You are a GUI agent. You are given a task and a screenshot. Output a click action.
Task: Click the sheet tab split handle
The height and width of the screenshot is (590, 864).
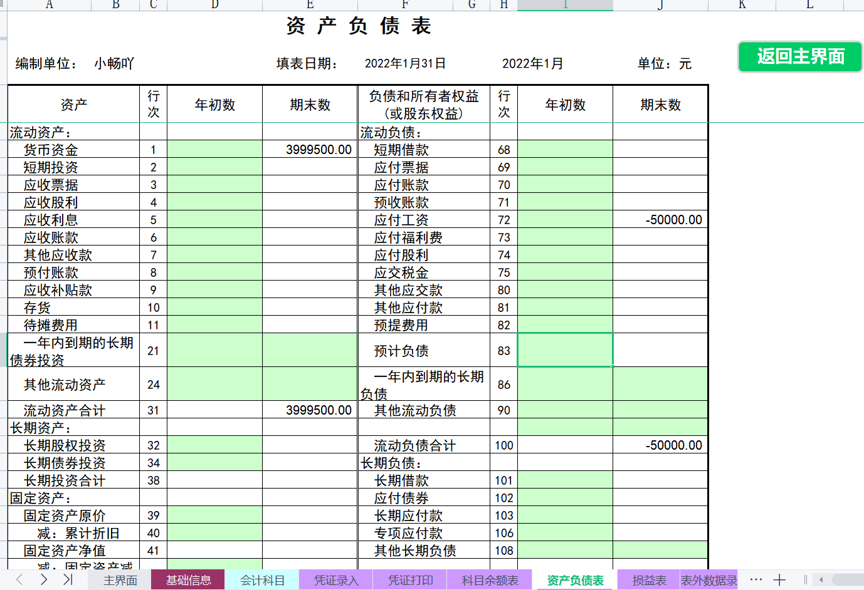[804, 579]
